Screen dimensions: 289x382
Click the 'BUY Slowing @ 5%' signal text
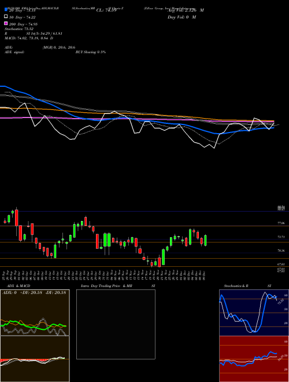(x=91, y=52)
